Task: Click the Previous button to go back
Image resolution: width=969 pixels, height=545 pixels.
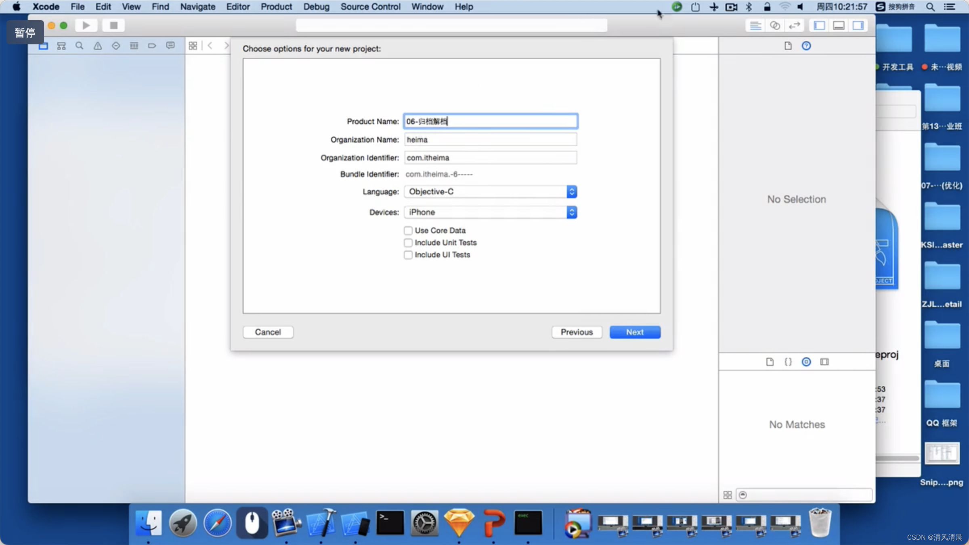Action: coord(576,332)
